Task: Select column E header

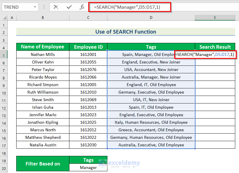Action: click(x=215, y=17)
